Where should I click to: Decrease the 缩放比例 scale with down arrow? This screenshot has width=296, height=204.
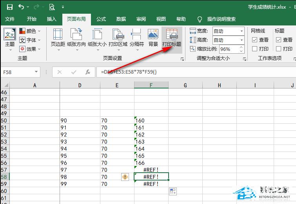click(x=241, y=51)
